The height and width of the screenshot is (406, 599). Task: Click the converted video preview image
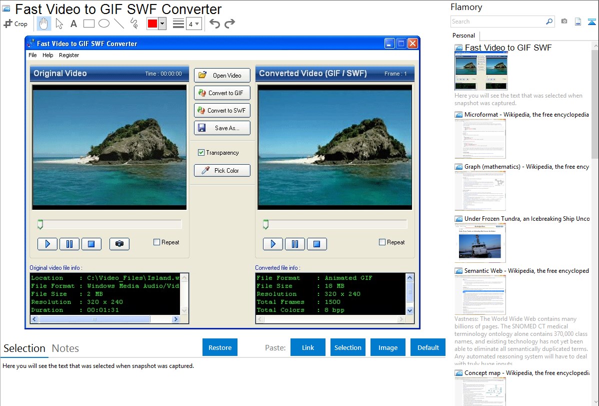click(334, 147)
